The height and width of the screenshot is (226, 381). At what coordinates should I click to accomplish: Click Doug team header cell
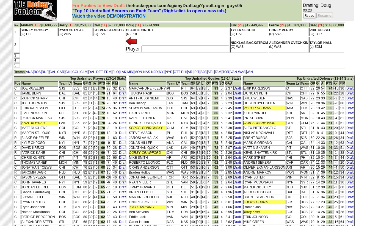(x=178, y=25)
